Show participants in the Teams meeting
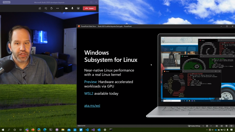 point(40,8)
